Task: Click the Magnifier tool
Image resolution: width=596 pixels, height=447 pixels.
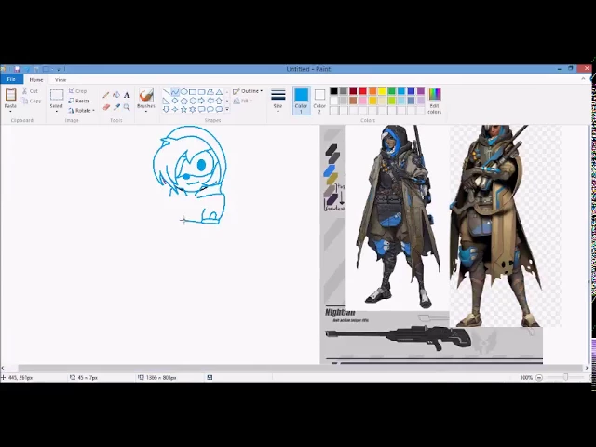Action: coord(127,107)
